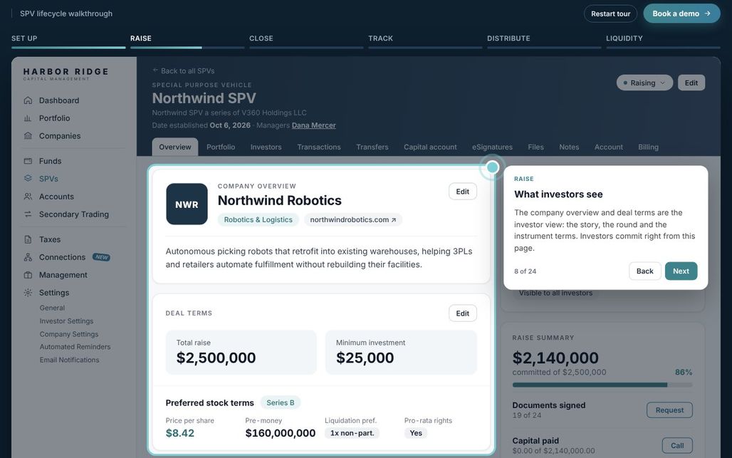Viewport: 732px width, 458px height.
Task: Click the Yes pro-rata rights badge
Action: click(x=416, y=433)
